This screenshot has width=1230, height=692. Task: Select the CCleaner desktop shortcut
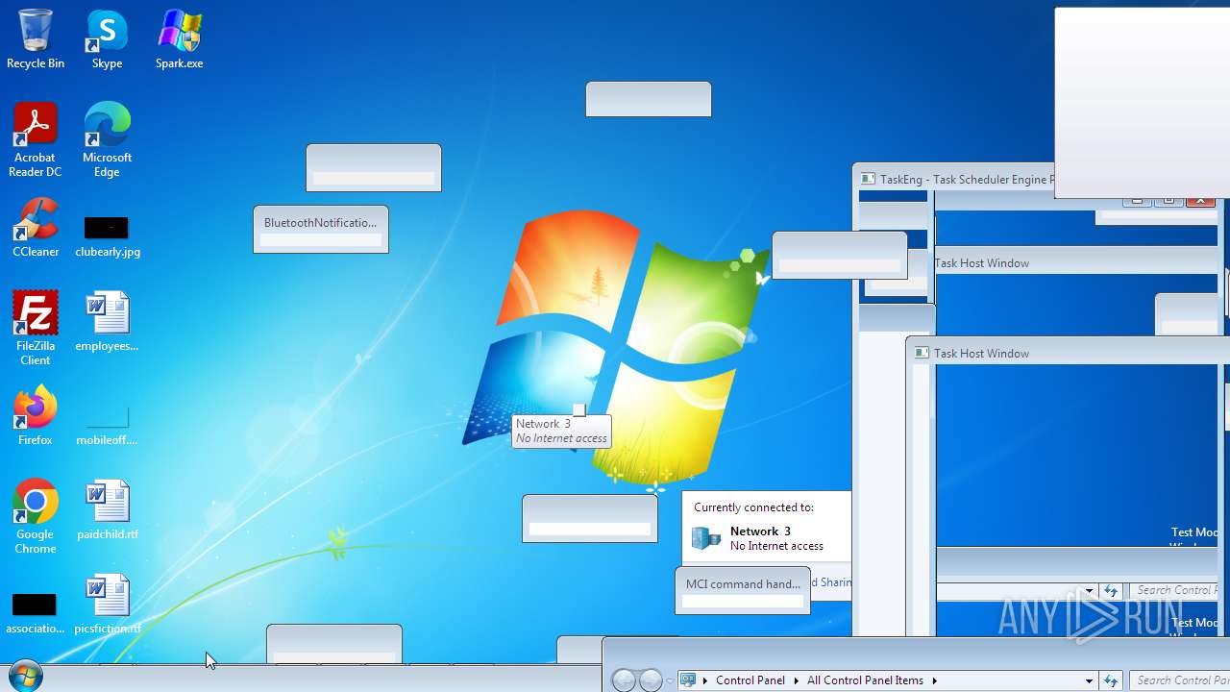(36, 228)
